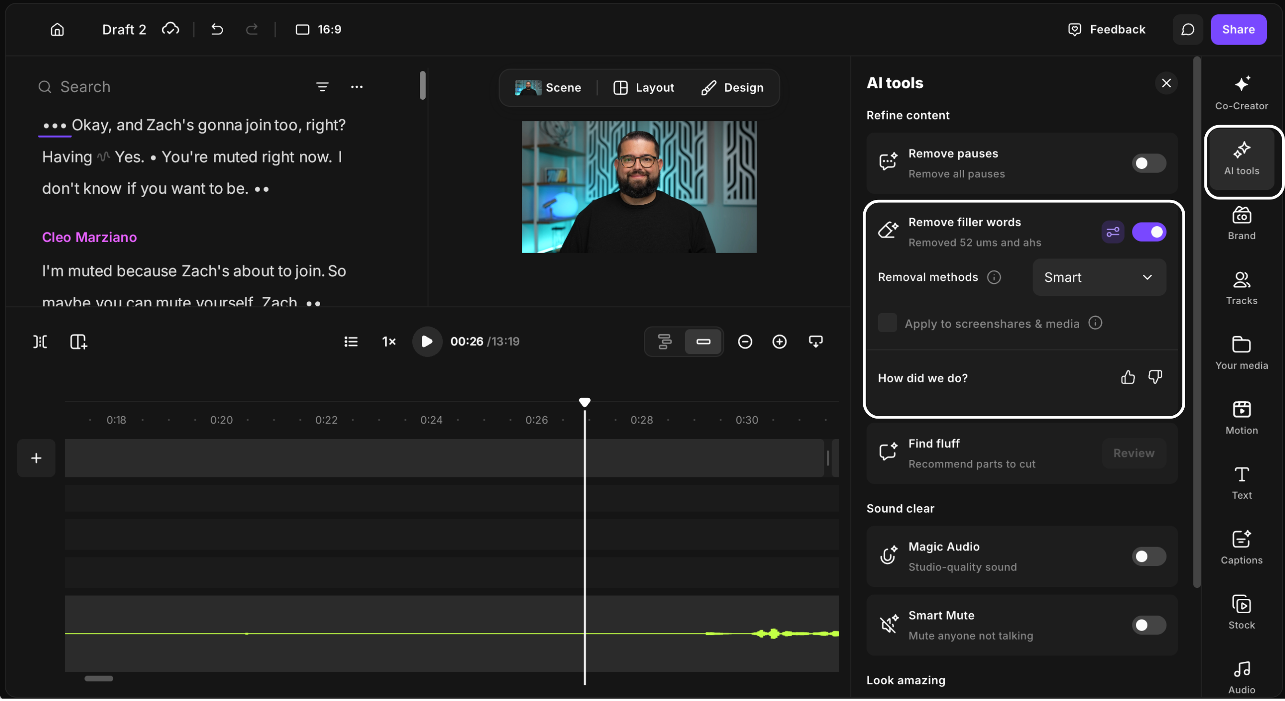
Task: Open the Tracks panel icon
Action: tap(1241, 288)
